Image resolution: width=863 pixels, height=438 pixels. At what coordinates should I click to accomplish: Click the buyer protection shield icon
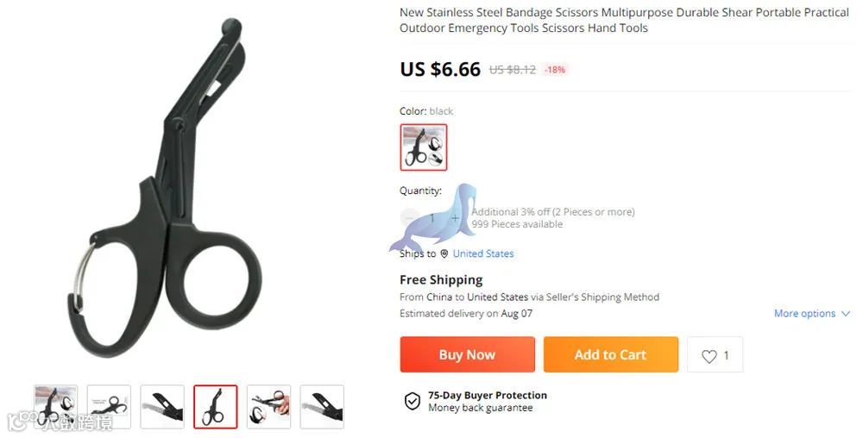coord(413,401)
